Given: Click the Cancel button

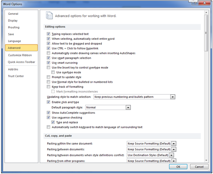Looking at the screenshot, I should tap(199, 167).
